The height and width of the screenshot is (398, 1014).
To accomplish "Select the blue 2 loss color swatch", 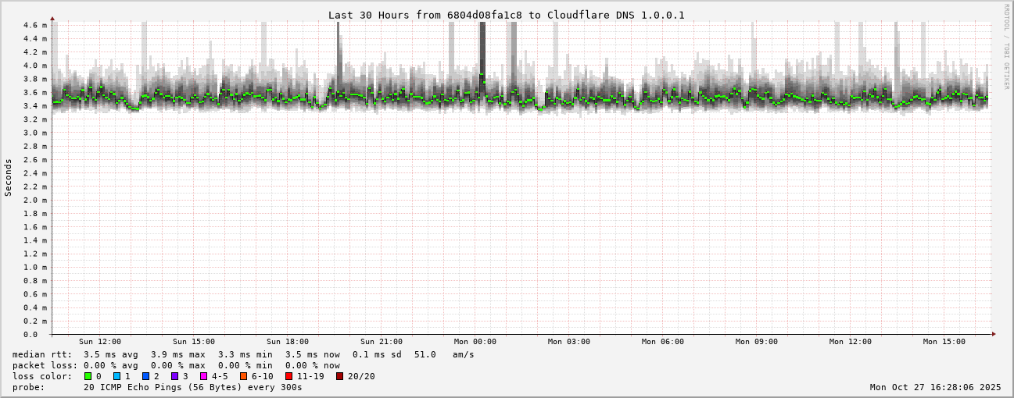I will tap(146, 376).
